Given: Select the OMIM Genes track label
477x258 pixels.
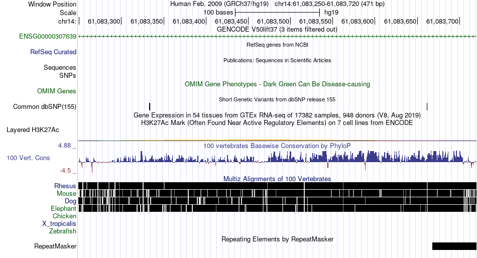Looking at the screenshot, I should [x=57, y=91].
